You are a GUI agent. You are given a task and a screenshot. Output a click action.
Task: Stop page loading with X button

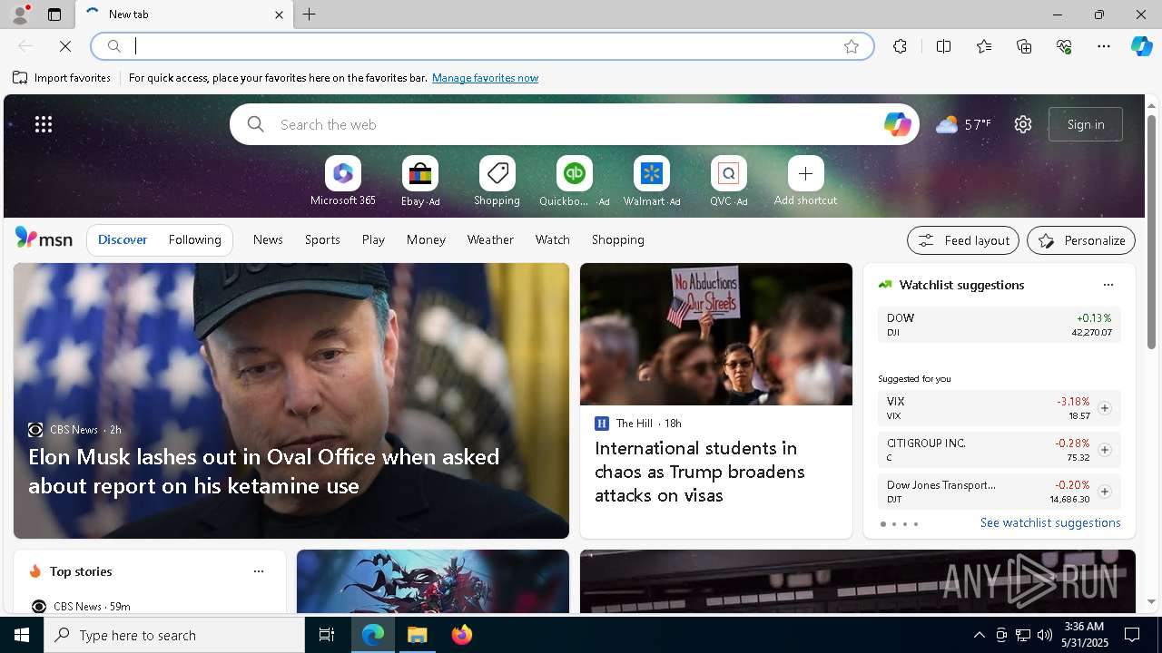65,45
